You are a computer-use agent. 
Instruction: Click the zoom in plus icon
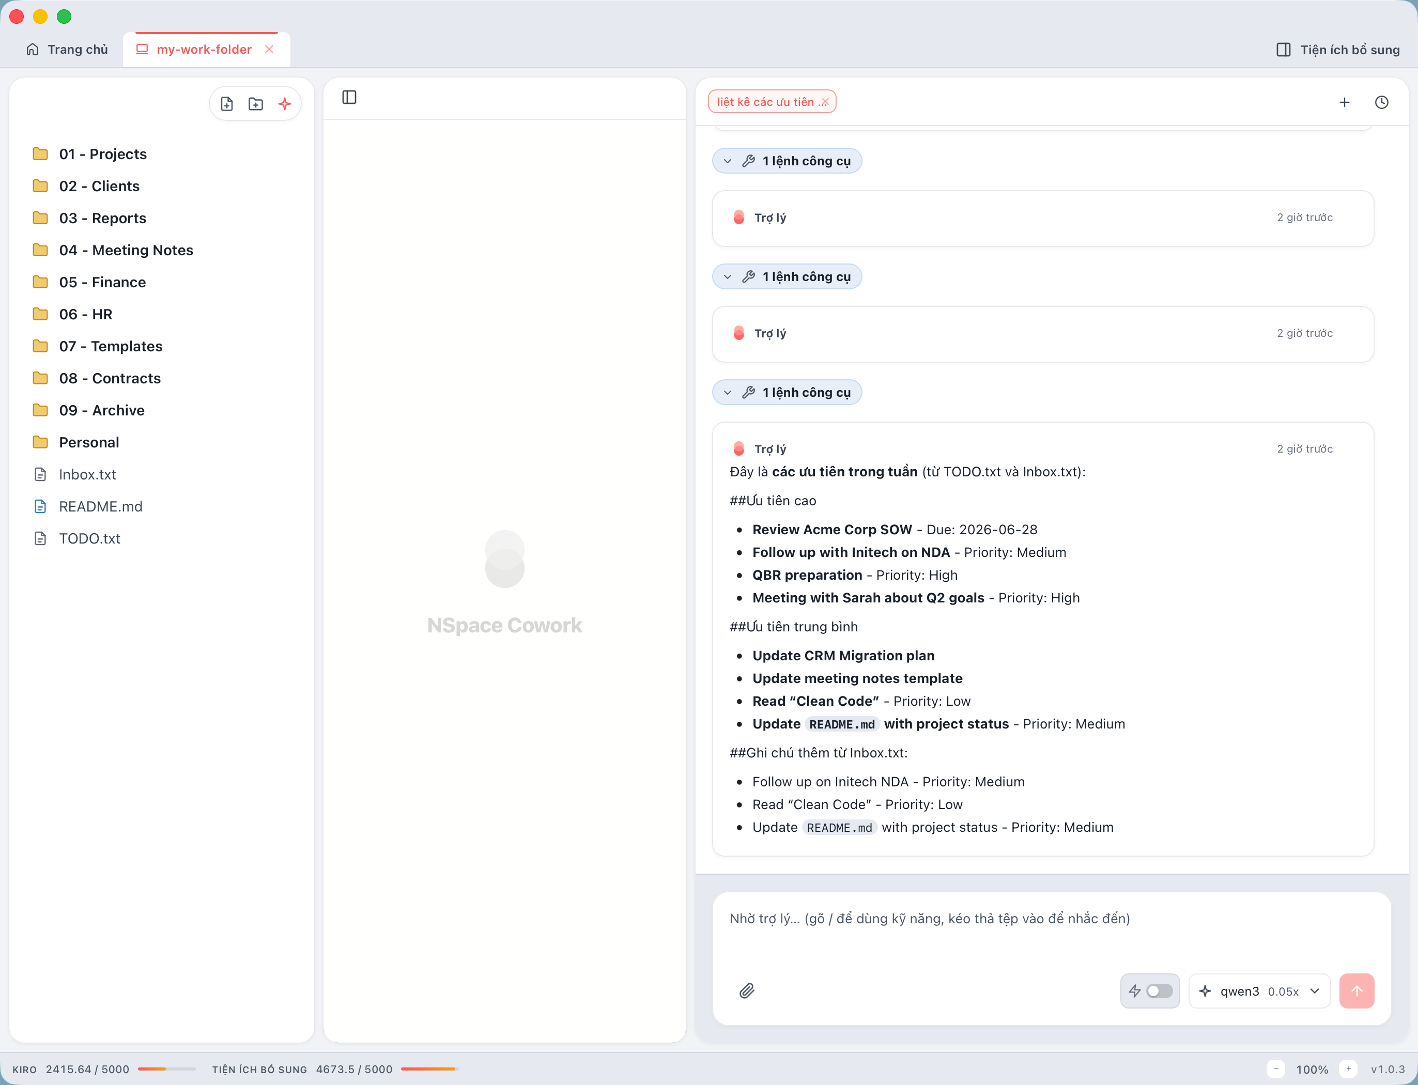click(1348, 1069)
